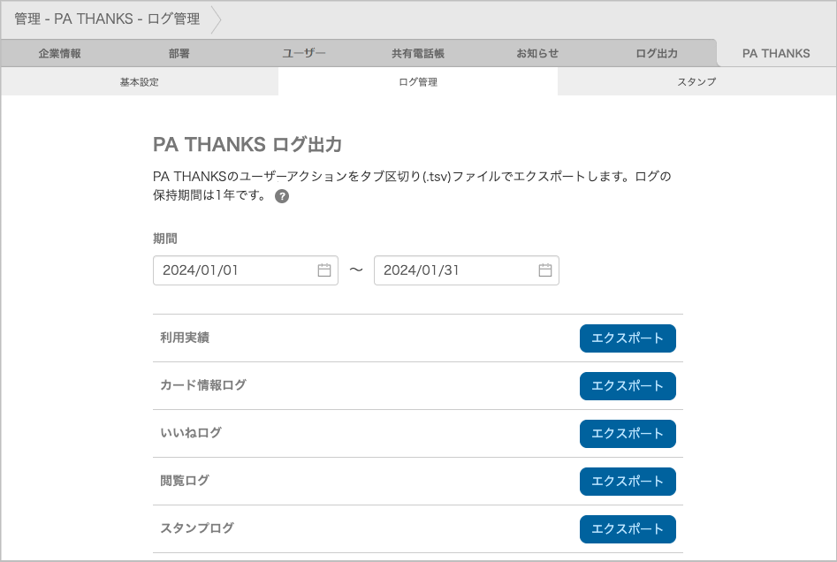Select the スタンプ sub-tab
This screenshot has height=562, width=837.
pyautogui.click(x=696, y=80)
